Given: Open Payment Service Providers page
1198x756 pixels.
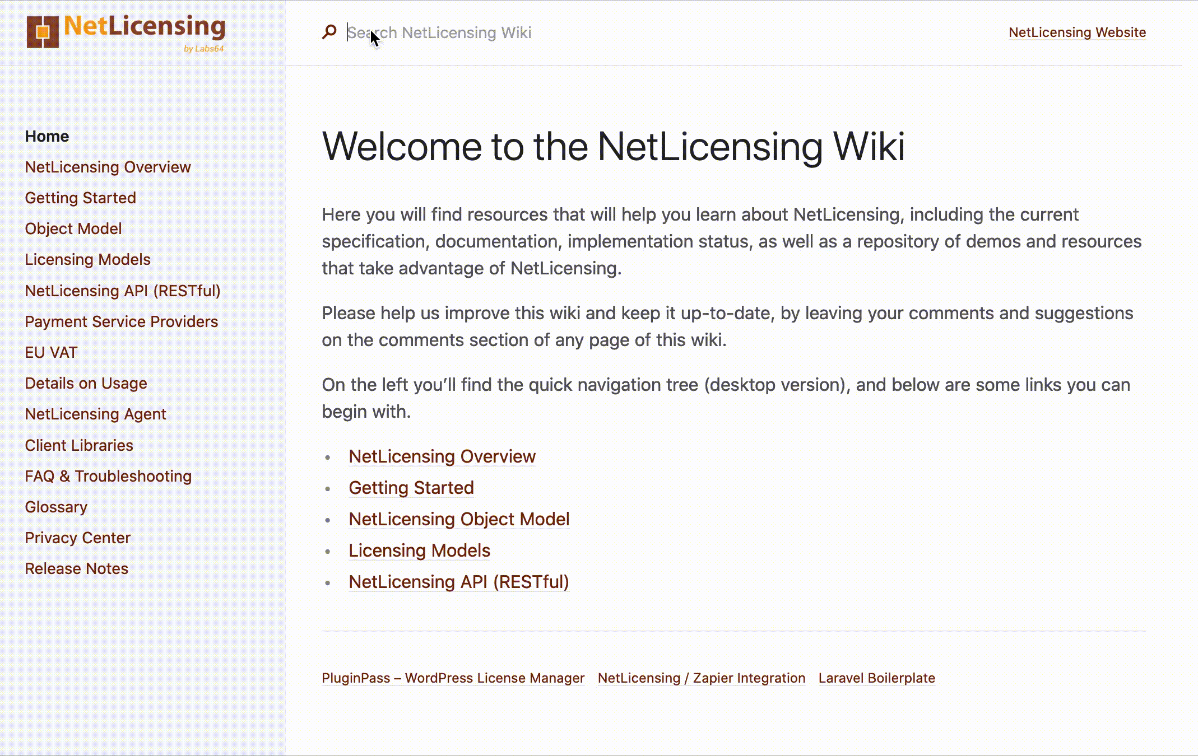Looking at the screenshot, I should click(x=122, y=321).
